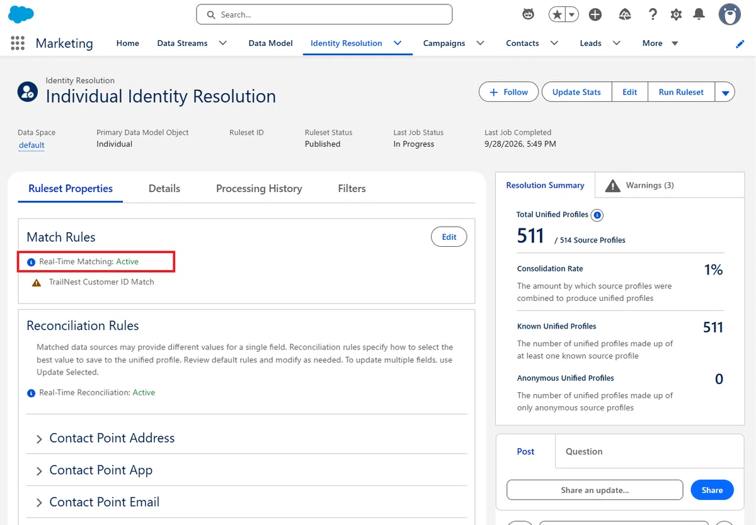The height and width of the screenshot is (525, 756).
Task: Click the favorites star icon
Action: 557,14
